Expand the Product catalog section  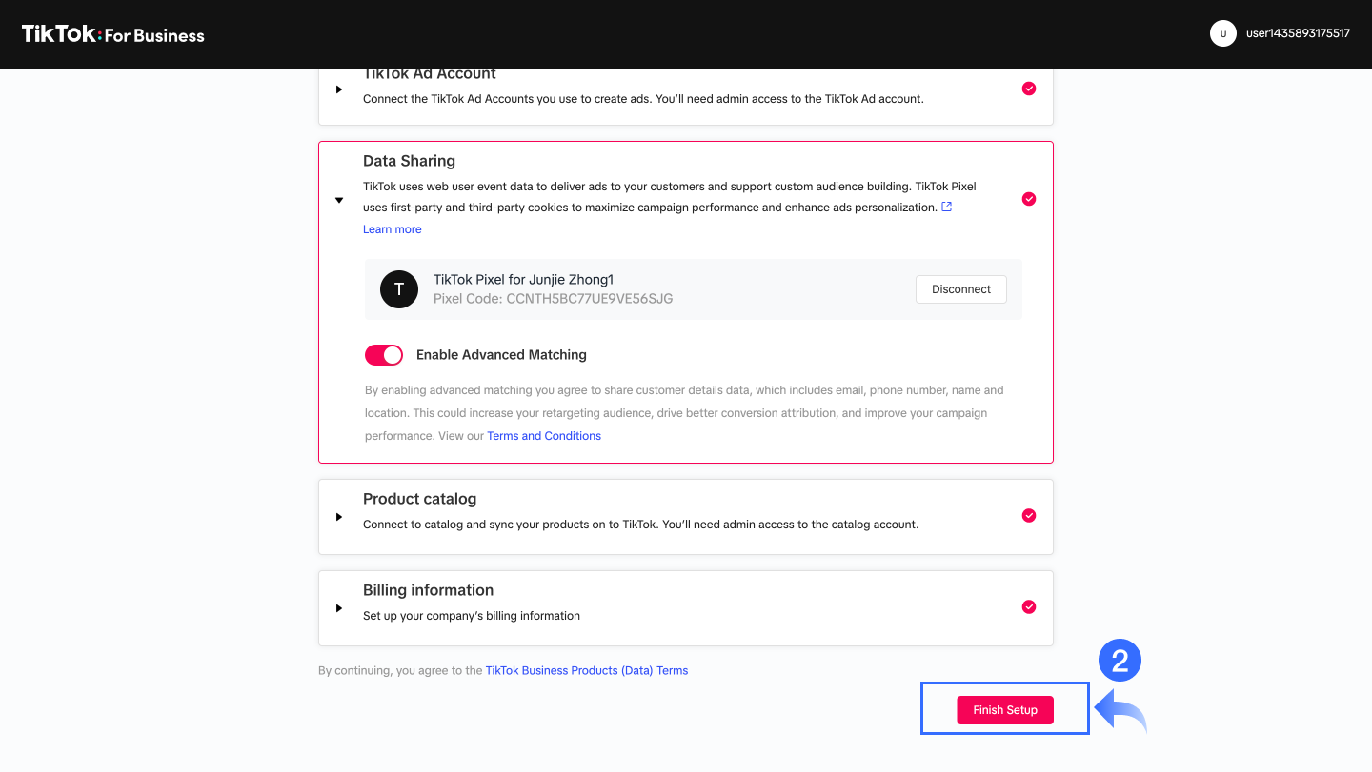pos(339,516)
